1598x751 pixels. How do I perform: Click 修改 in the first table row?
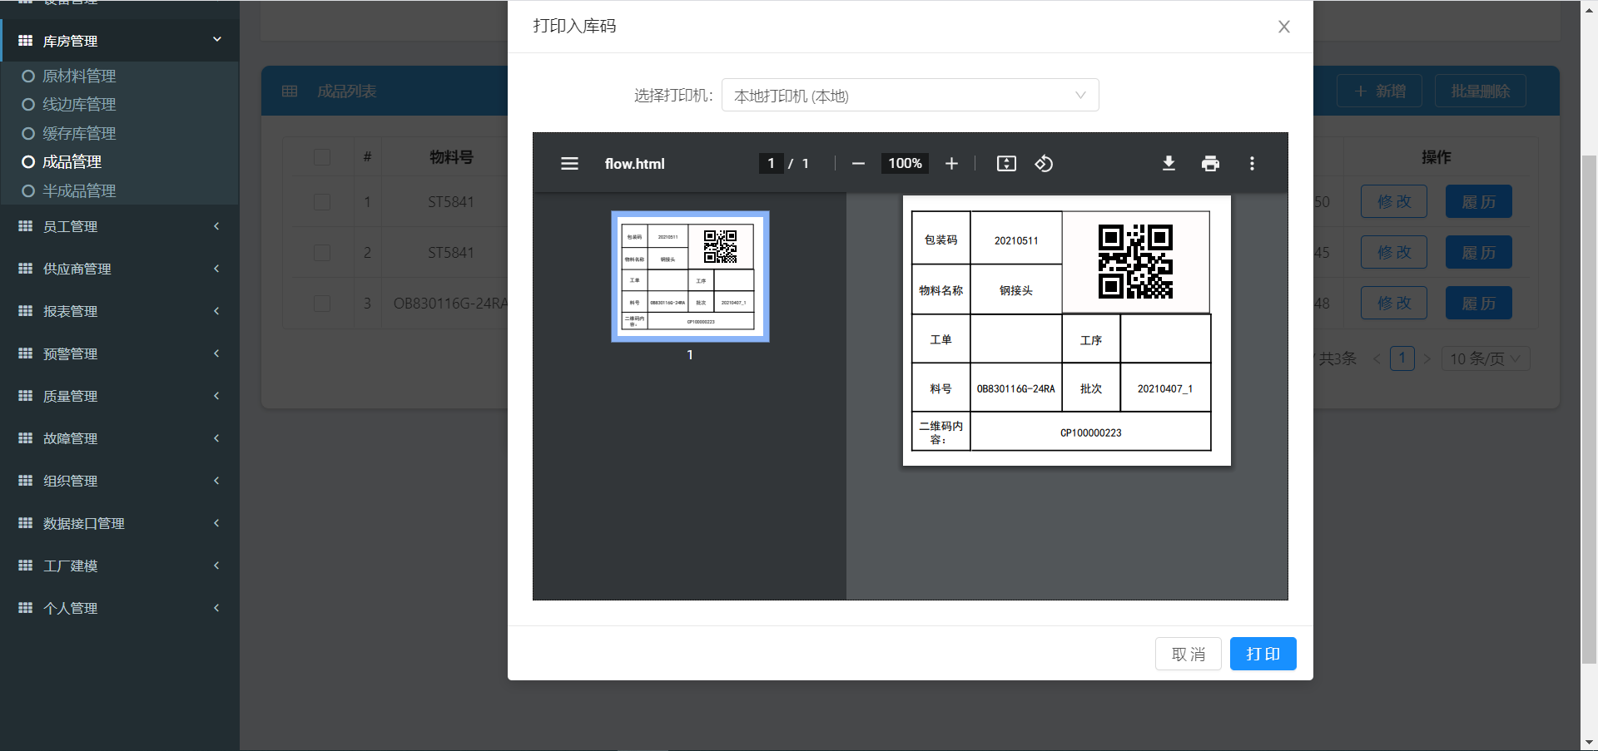[x=1394, y=202]
